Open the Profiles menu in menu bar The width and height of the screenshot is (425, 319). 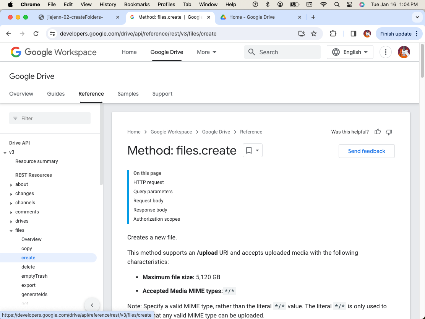(x=166, y=4)
